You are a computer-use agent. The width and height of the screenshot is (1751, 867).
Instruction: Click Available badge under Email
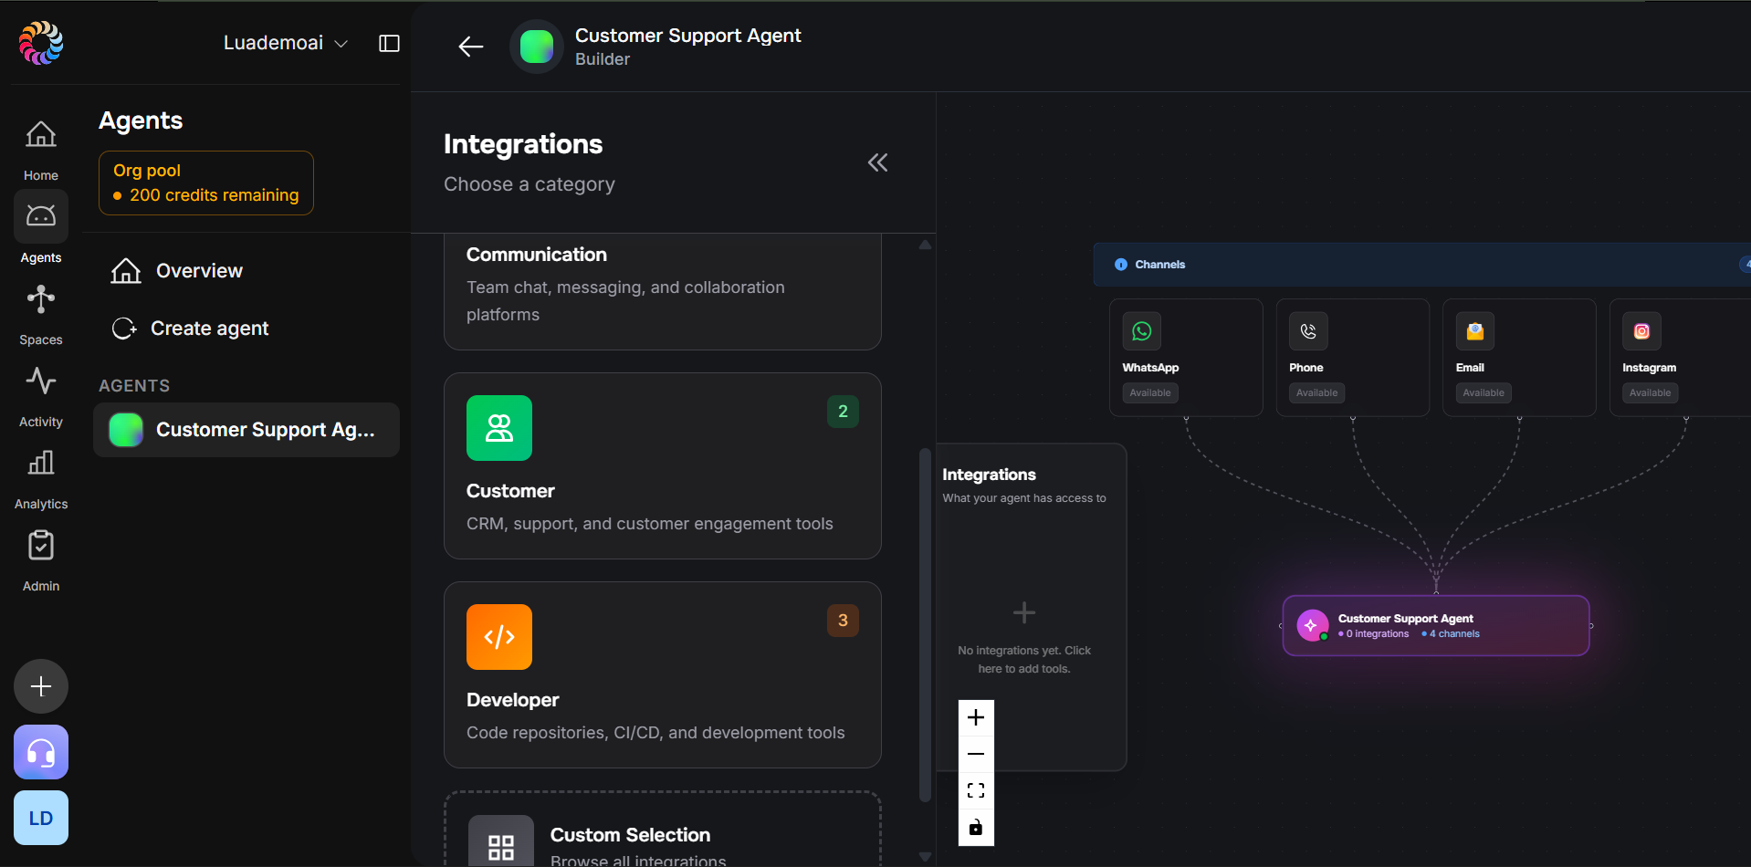pos(1484,393)
